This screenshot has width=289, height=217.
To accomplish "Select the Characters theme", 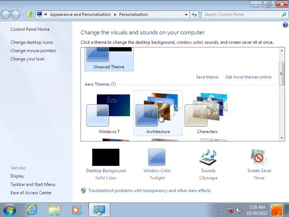I will (207, 113).
